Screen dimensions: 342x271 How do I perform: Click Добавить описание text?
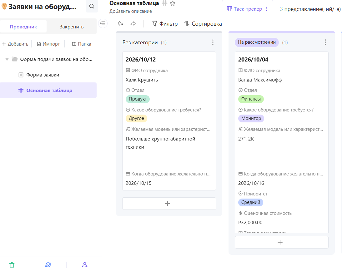[x=130, y=11]
